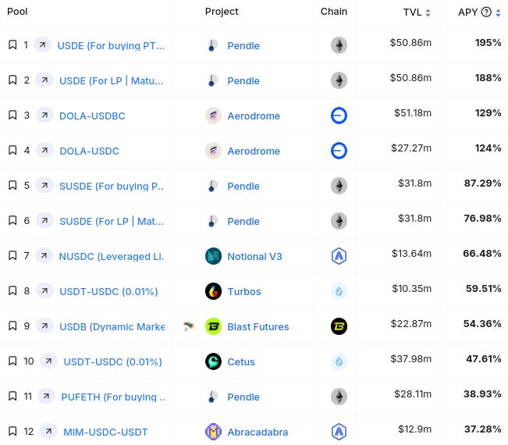Open the DOLA-USDC pool link
Image resolution: width=508 pixels, height=445 pixels.
click(89, 151)
